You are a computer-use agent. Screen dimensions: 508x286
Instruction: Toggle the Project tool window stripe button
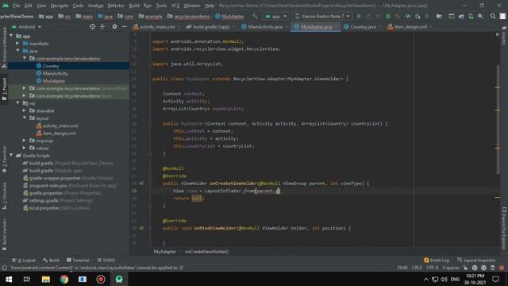pyautogui.click(x=4, y=89)
